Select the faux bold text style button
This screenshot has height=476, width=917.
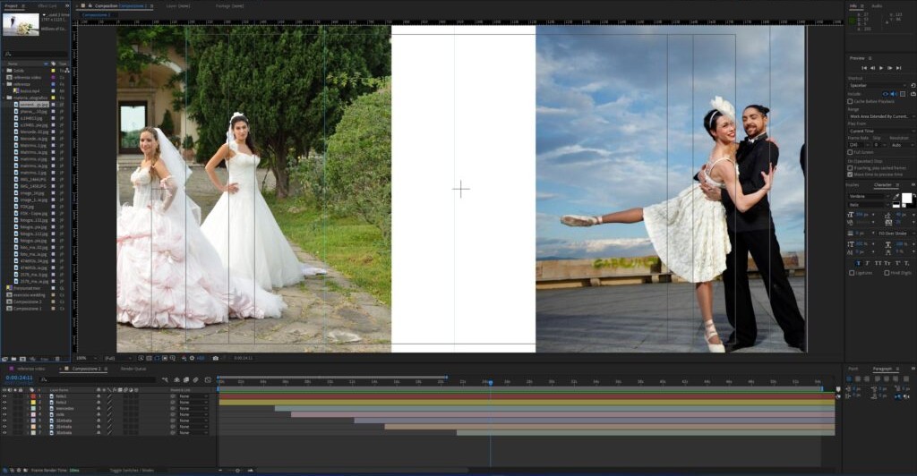click(x=859, y=263)
